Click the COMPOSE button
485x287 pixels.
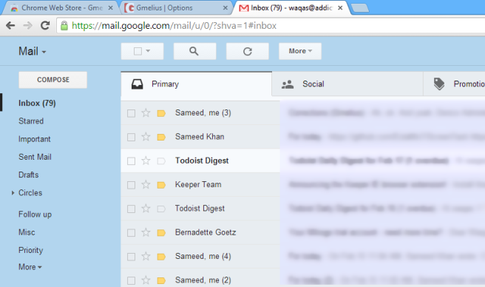[x=53, y=80]
